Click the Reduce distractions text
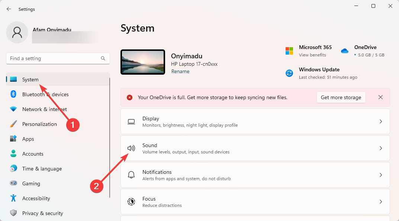Viewport: 399px width, 221px height. pyautogui.click(x=162, y=205)
